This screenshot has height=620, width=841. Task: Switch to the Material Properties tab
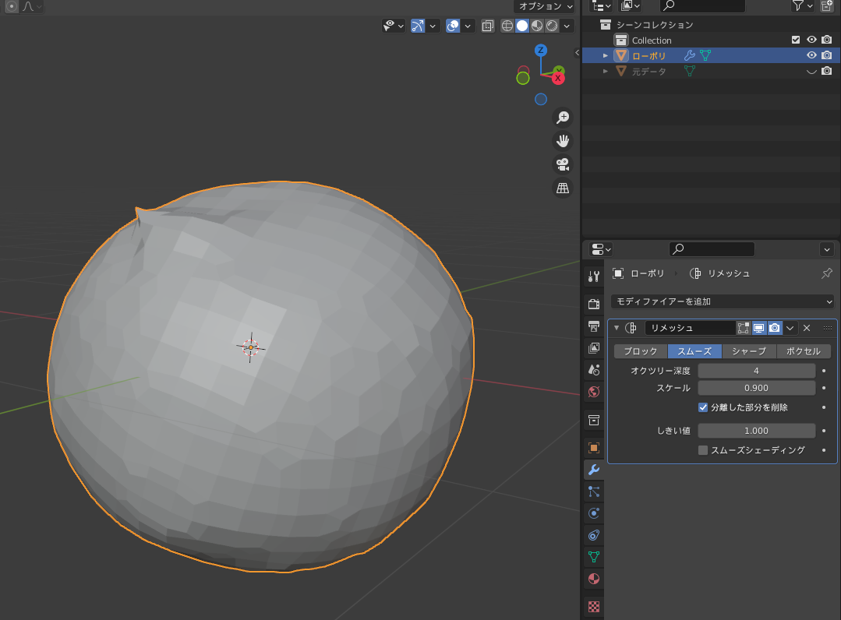[593, 579]
